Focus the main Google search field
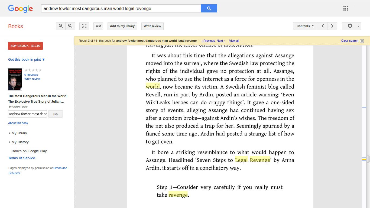The width and height of the screenshot is (370, 208). click(121, 8)
